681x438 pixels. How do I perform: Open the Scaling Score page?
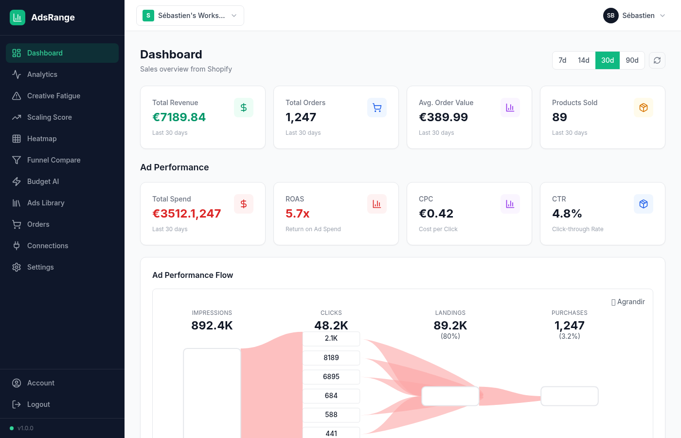point(50,117)
